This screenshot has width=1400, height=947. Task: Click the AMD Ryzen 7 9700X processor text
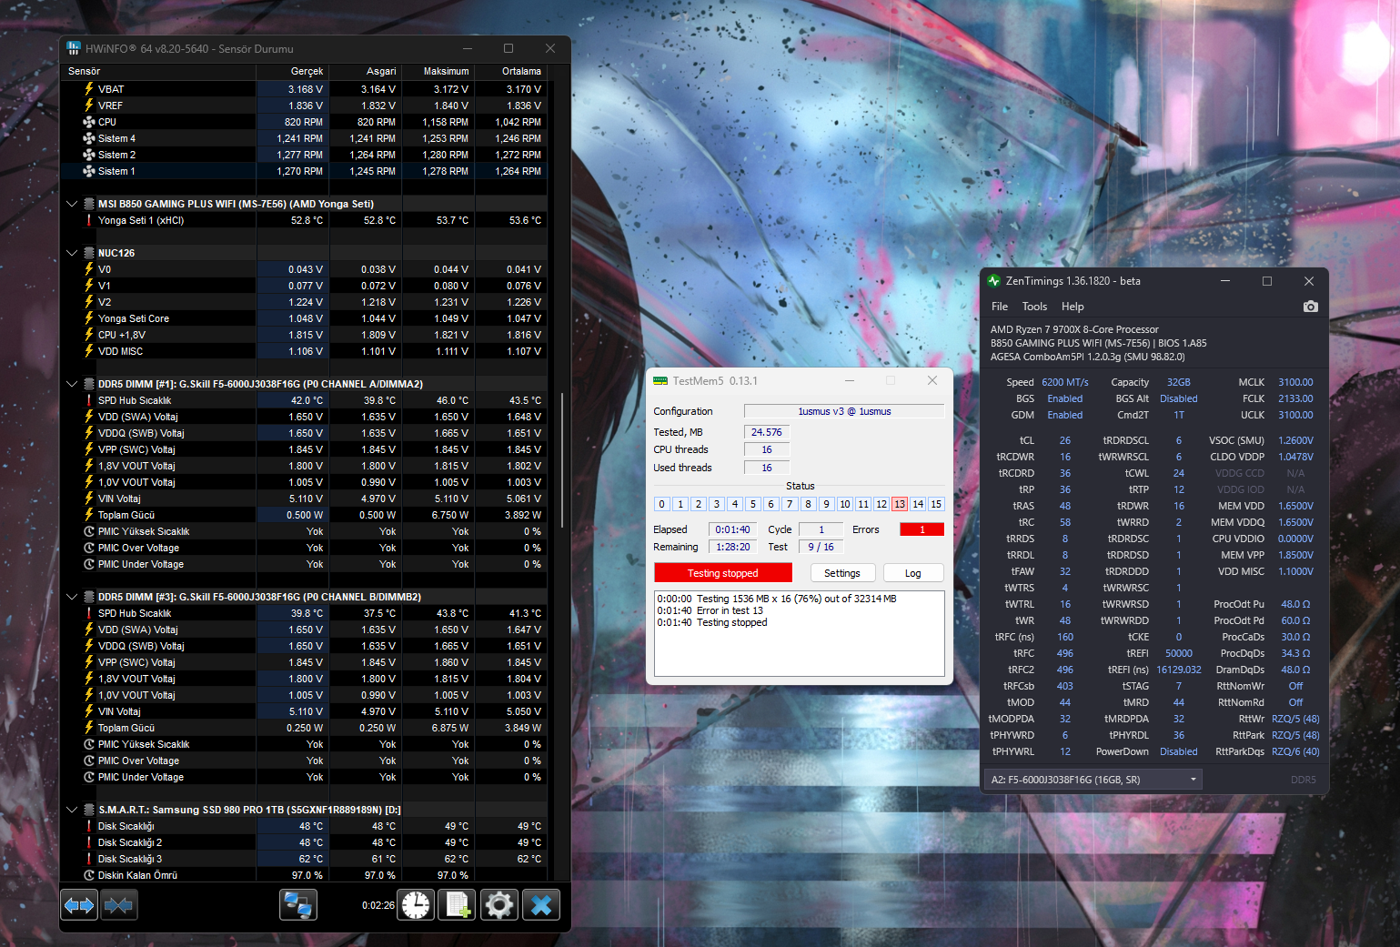pyautogui.click(x=1074, y=329)
